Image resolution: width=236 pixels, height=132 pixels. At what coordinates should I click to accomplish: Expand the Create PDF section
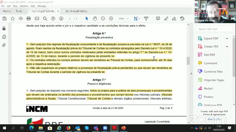coord(227,47)
